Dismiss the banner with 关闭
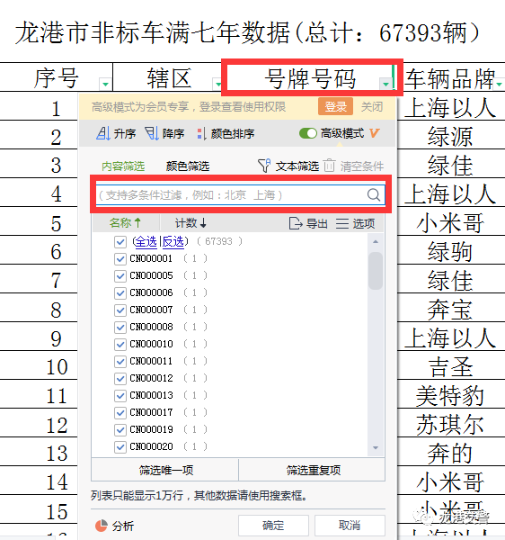Screen dimensions: 505x540 coord(372,106)
